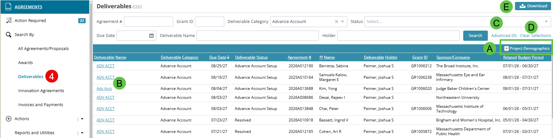Click the Search By magnifier icon
Screen dimensions: 553x138
click(x=9, y=34)
